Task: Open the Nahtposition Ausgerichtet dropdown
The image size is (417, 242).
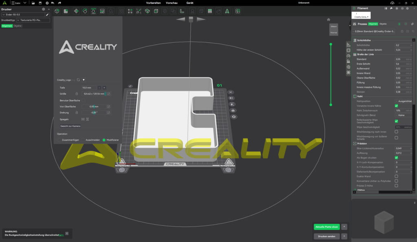Action: point(403,101)
